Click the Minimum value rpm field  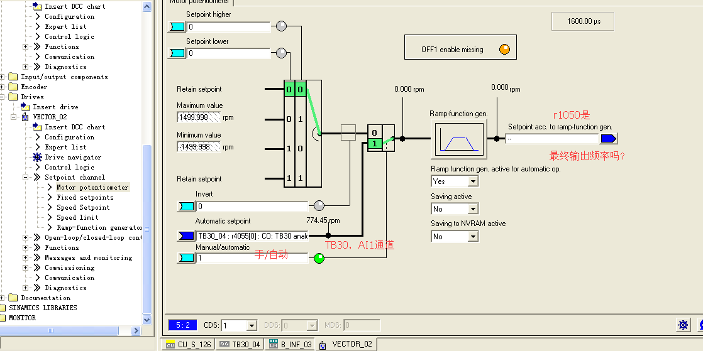199,146
